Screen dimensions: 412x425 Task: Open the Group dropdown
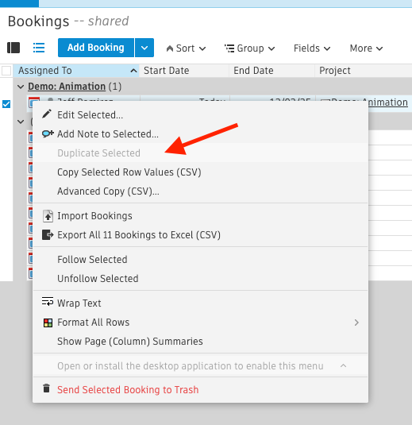(x=250, y=48)
